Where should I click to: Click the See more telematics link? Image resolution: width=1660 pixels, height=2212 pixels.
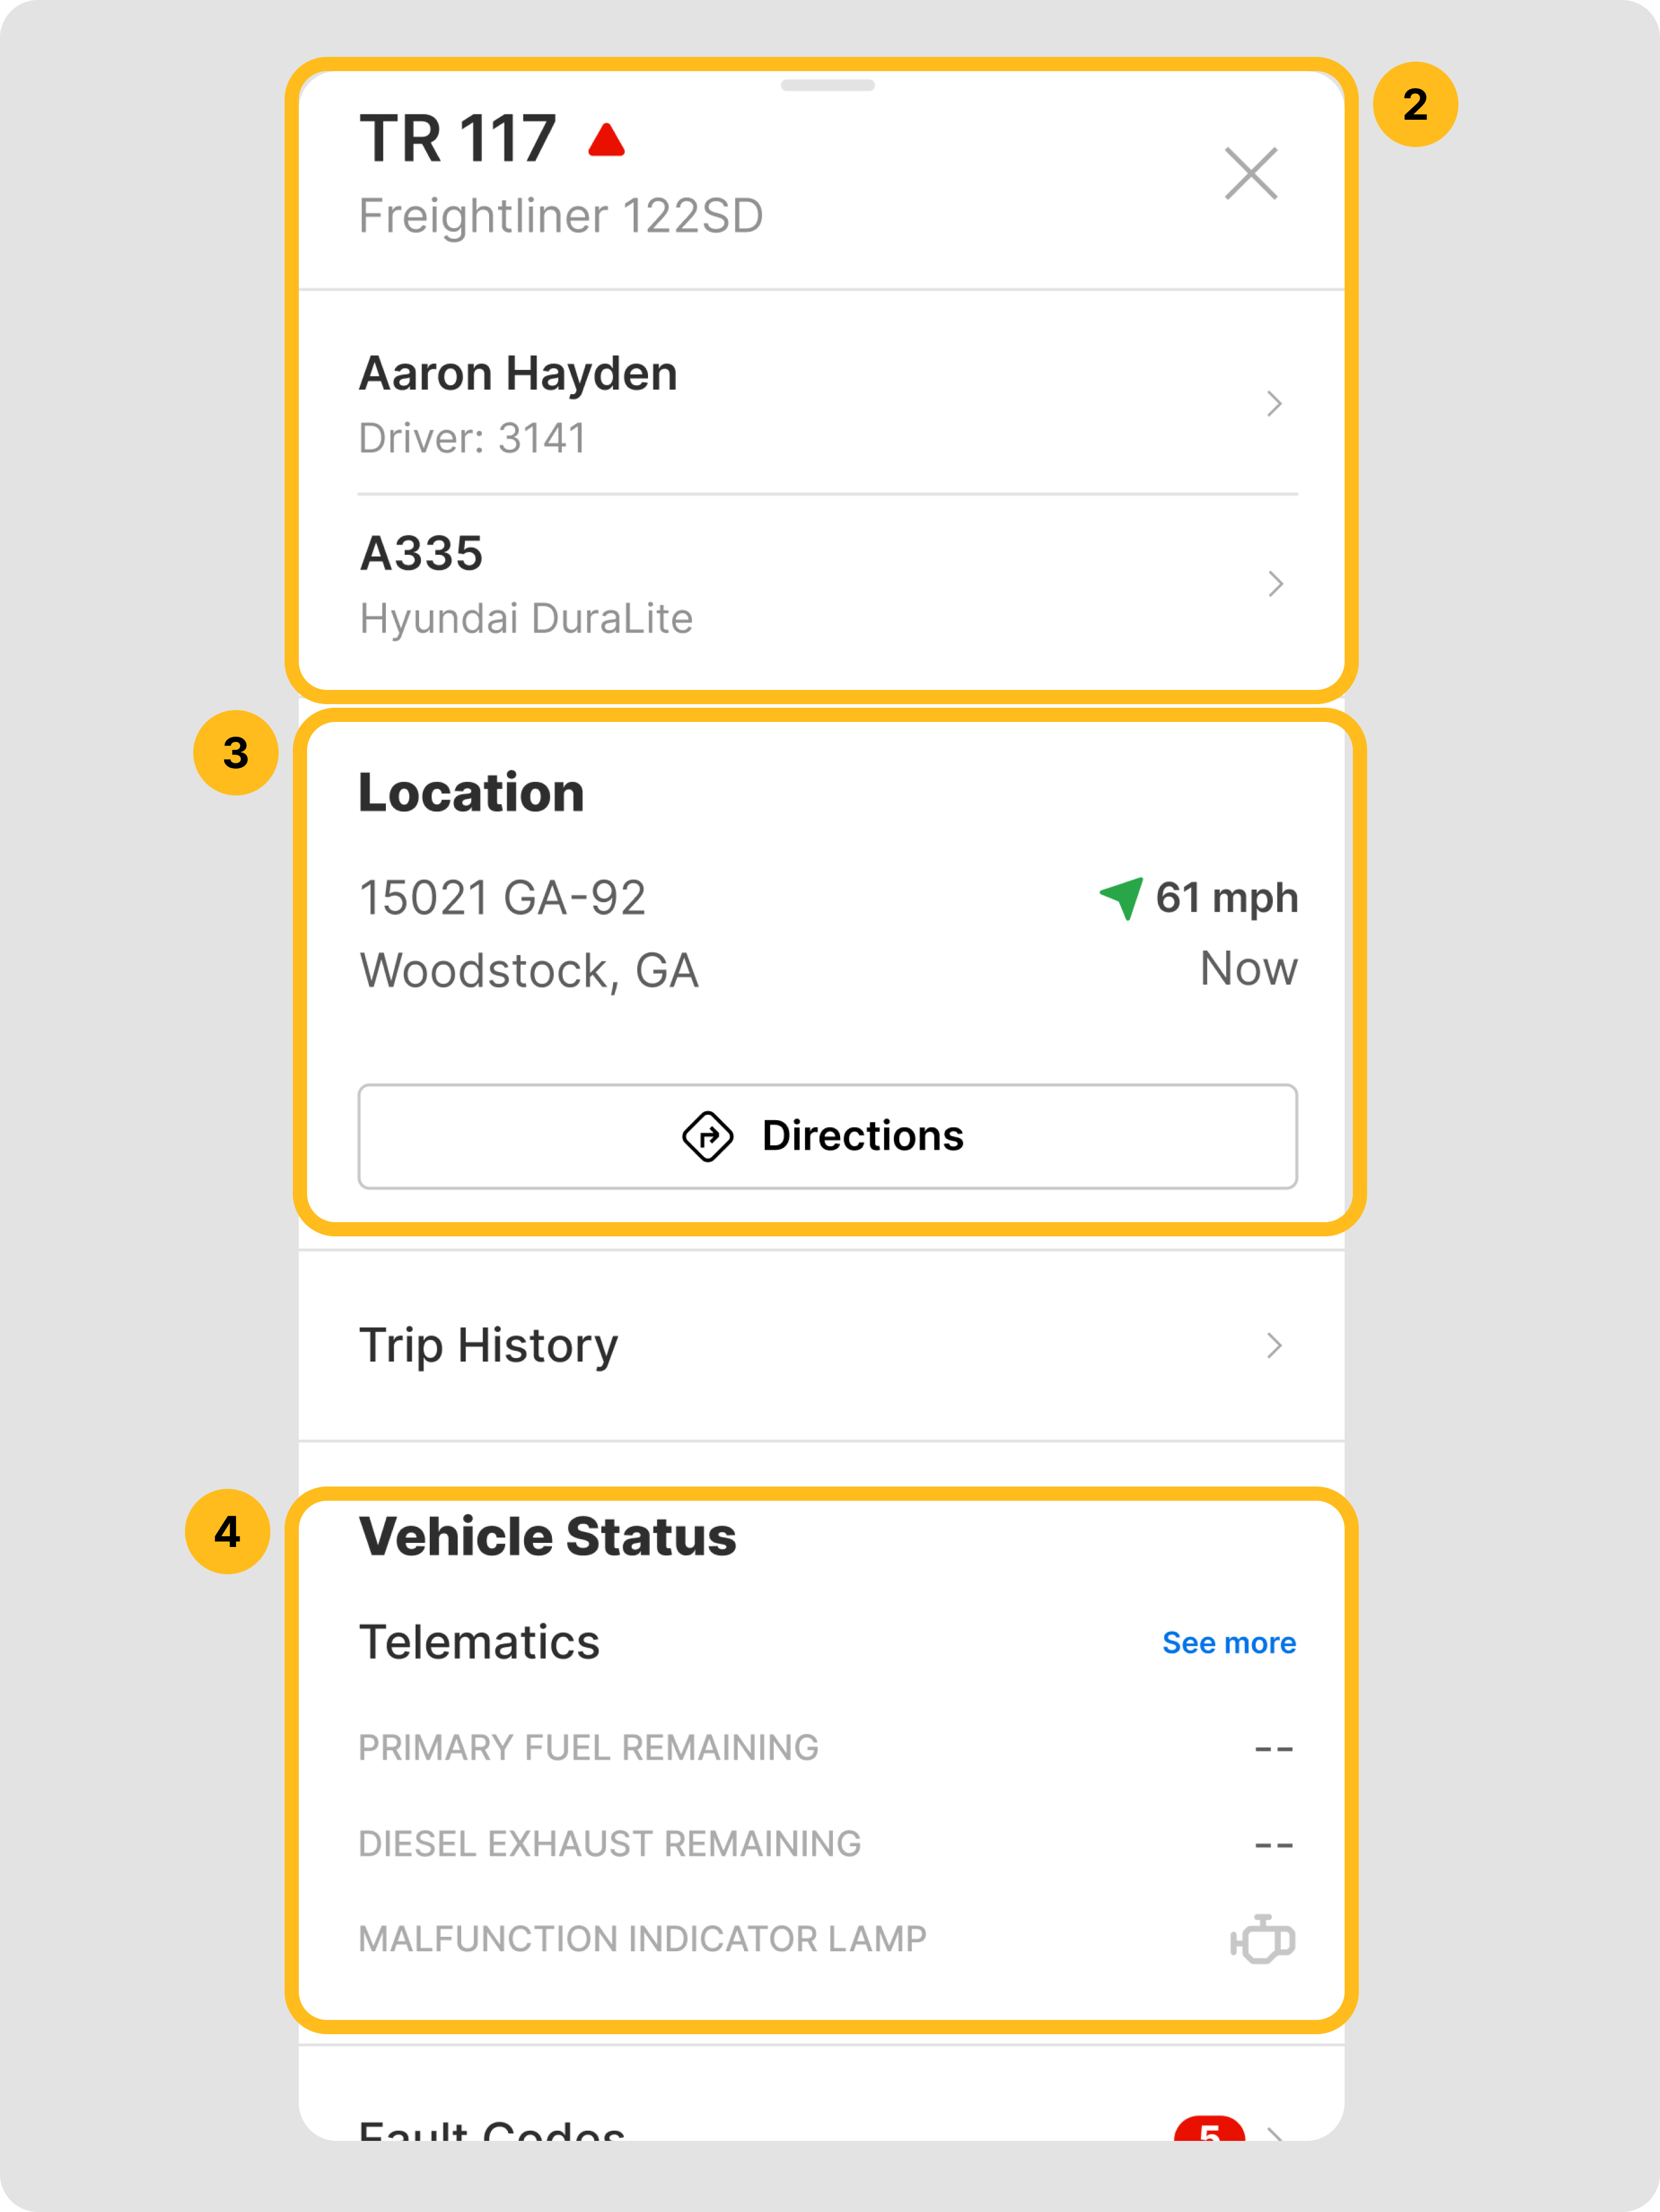point(1228,1643)
